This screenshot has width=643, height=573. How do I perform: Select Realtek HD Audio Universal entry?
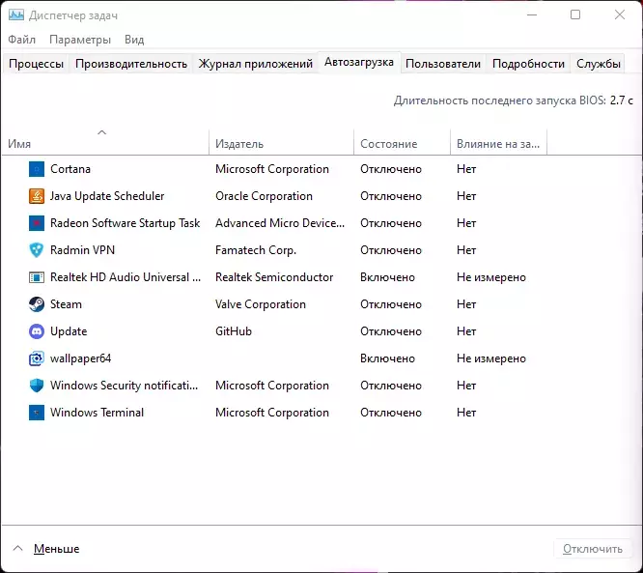[126, 277]
